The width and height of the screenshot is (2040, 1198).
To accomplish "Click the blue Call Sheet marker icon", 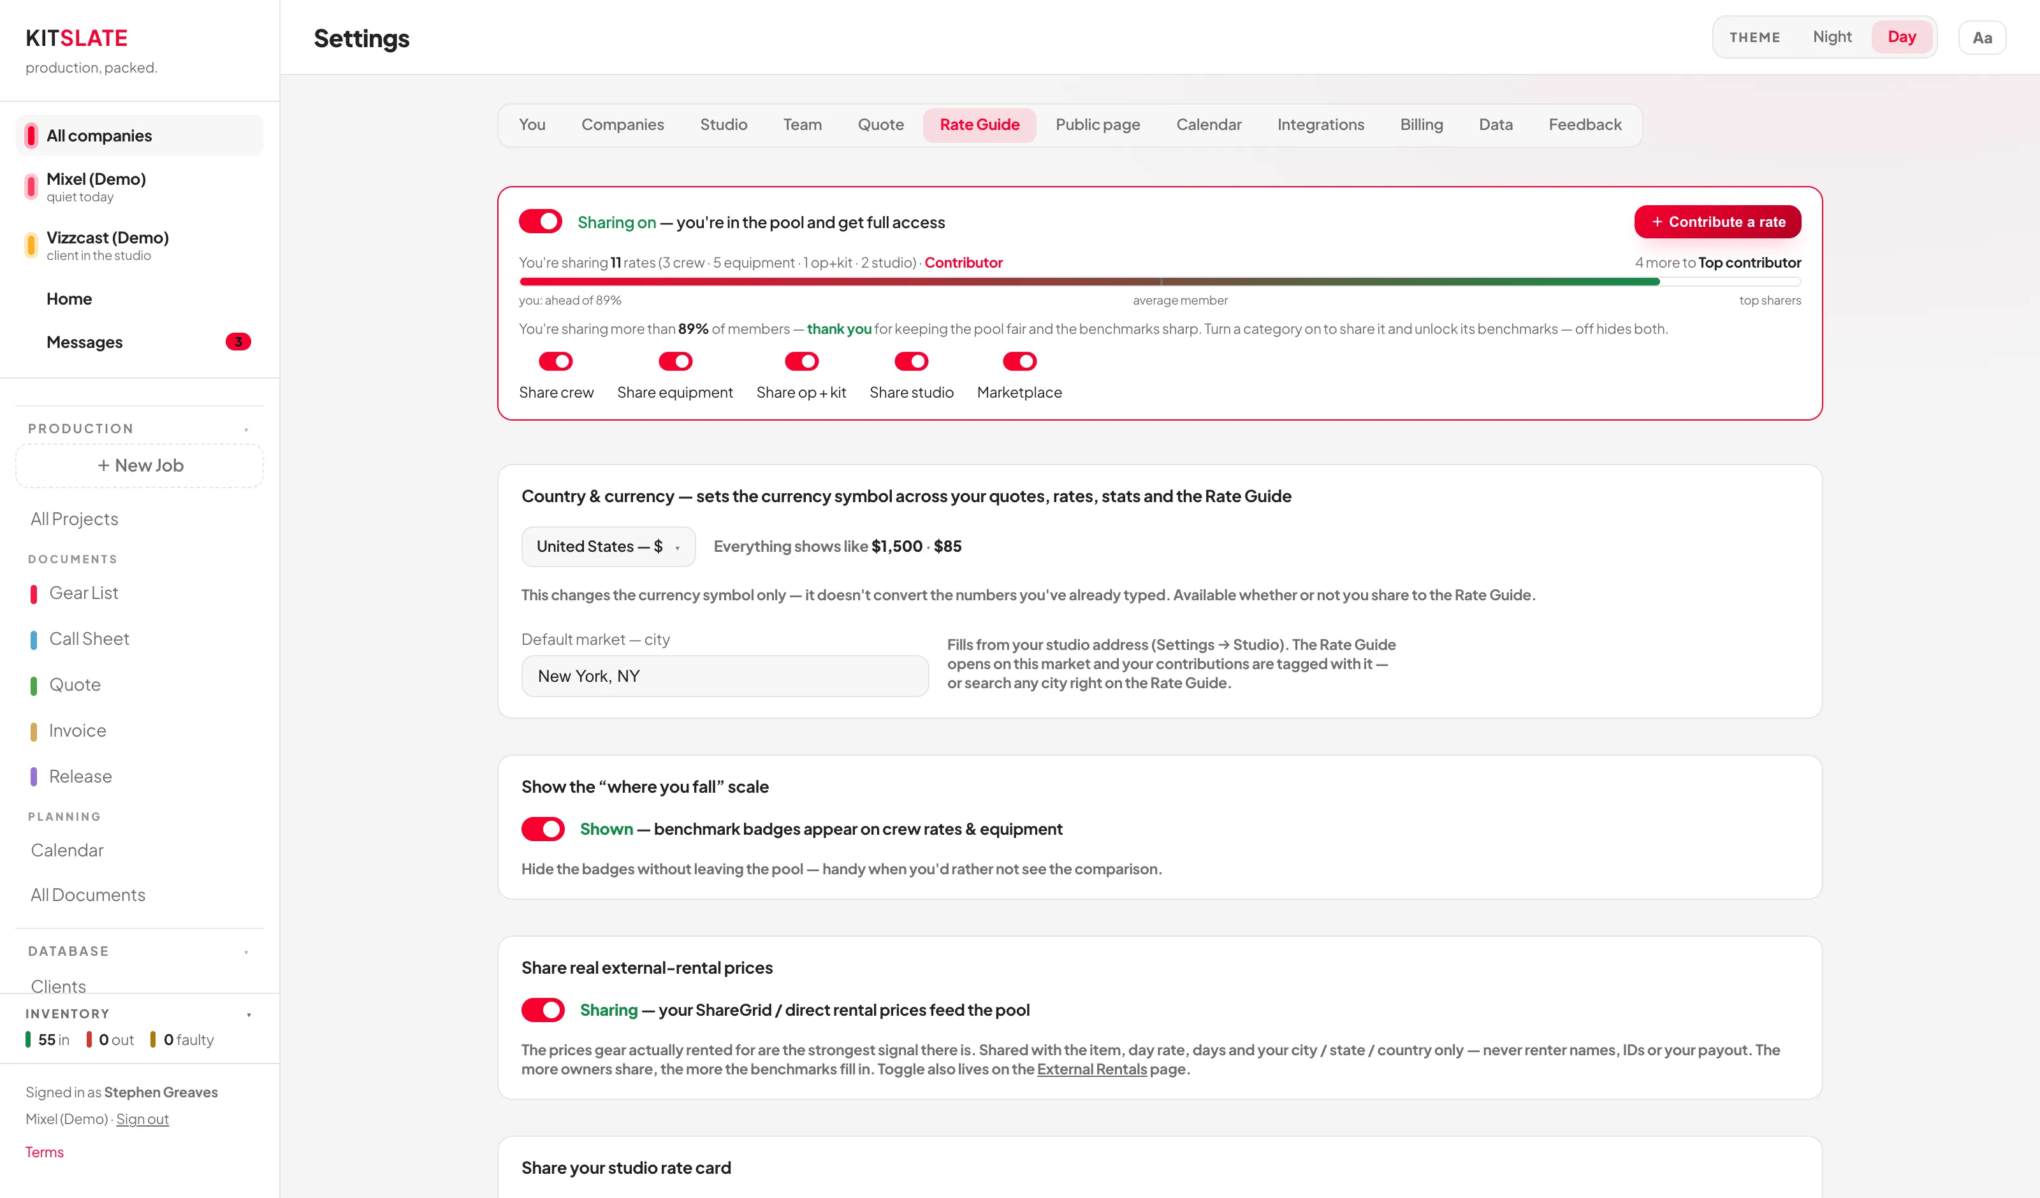I will (33, 640).
